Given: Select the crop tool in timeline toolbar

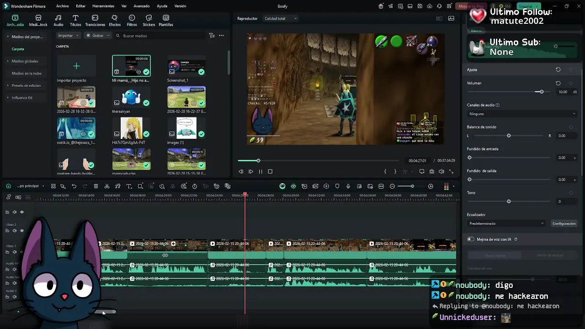Looking at the screenshot, I should point(140,186).
